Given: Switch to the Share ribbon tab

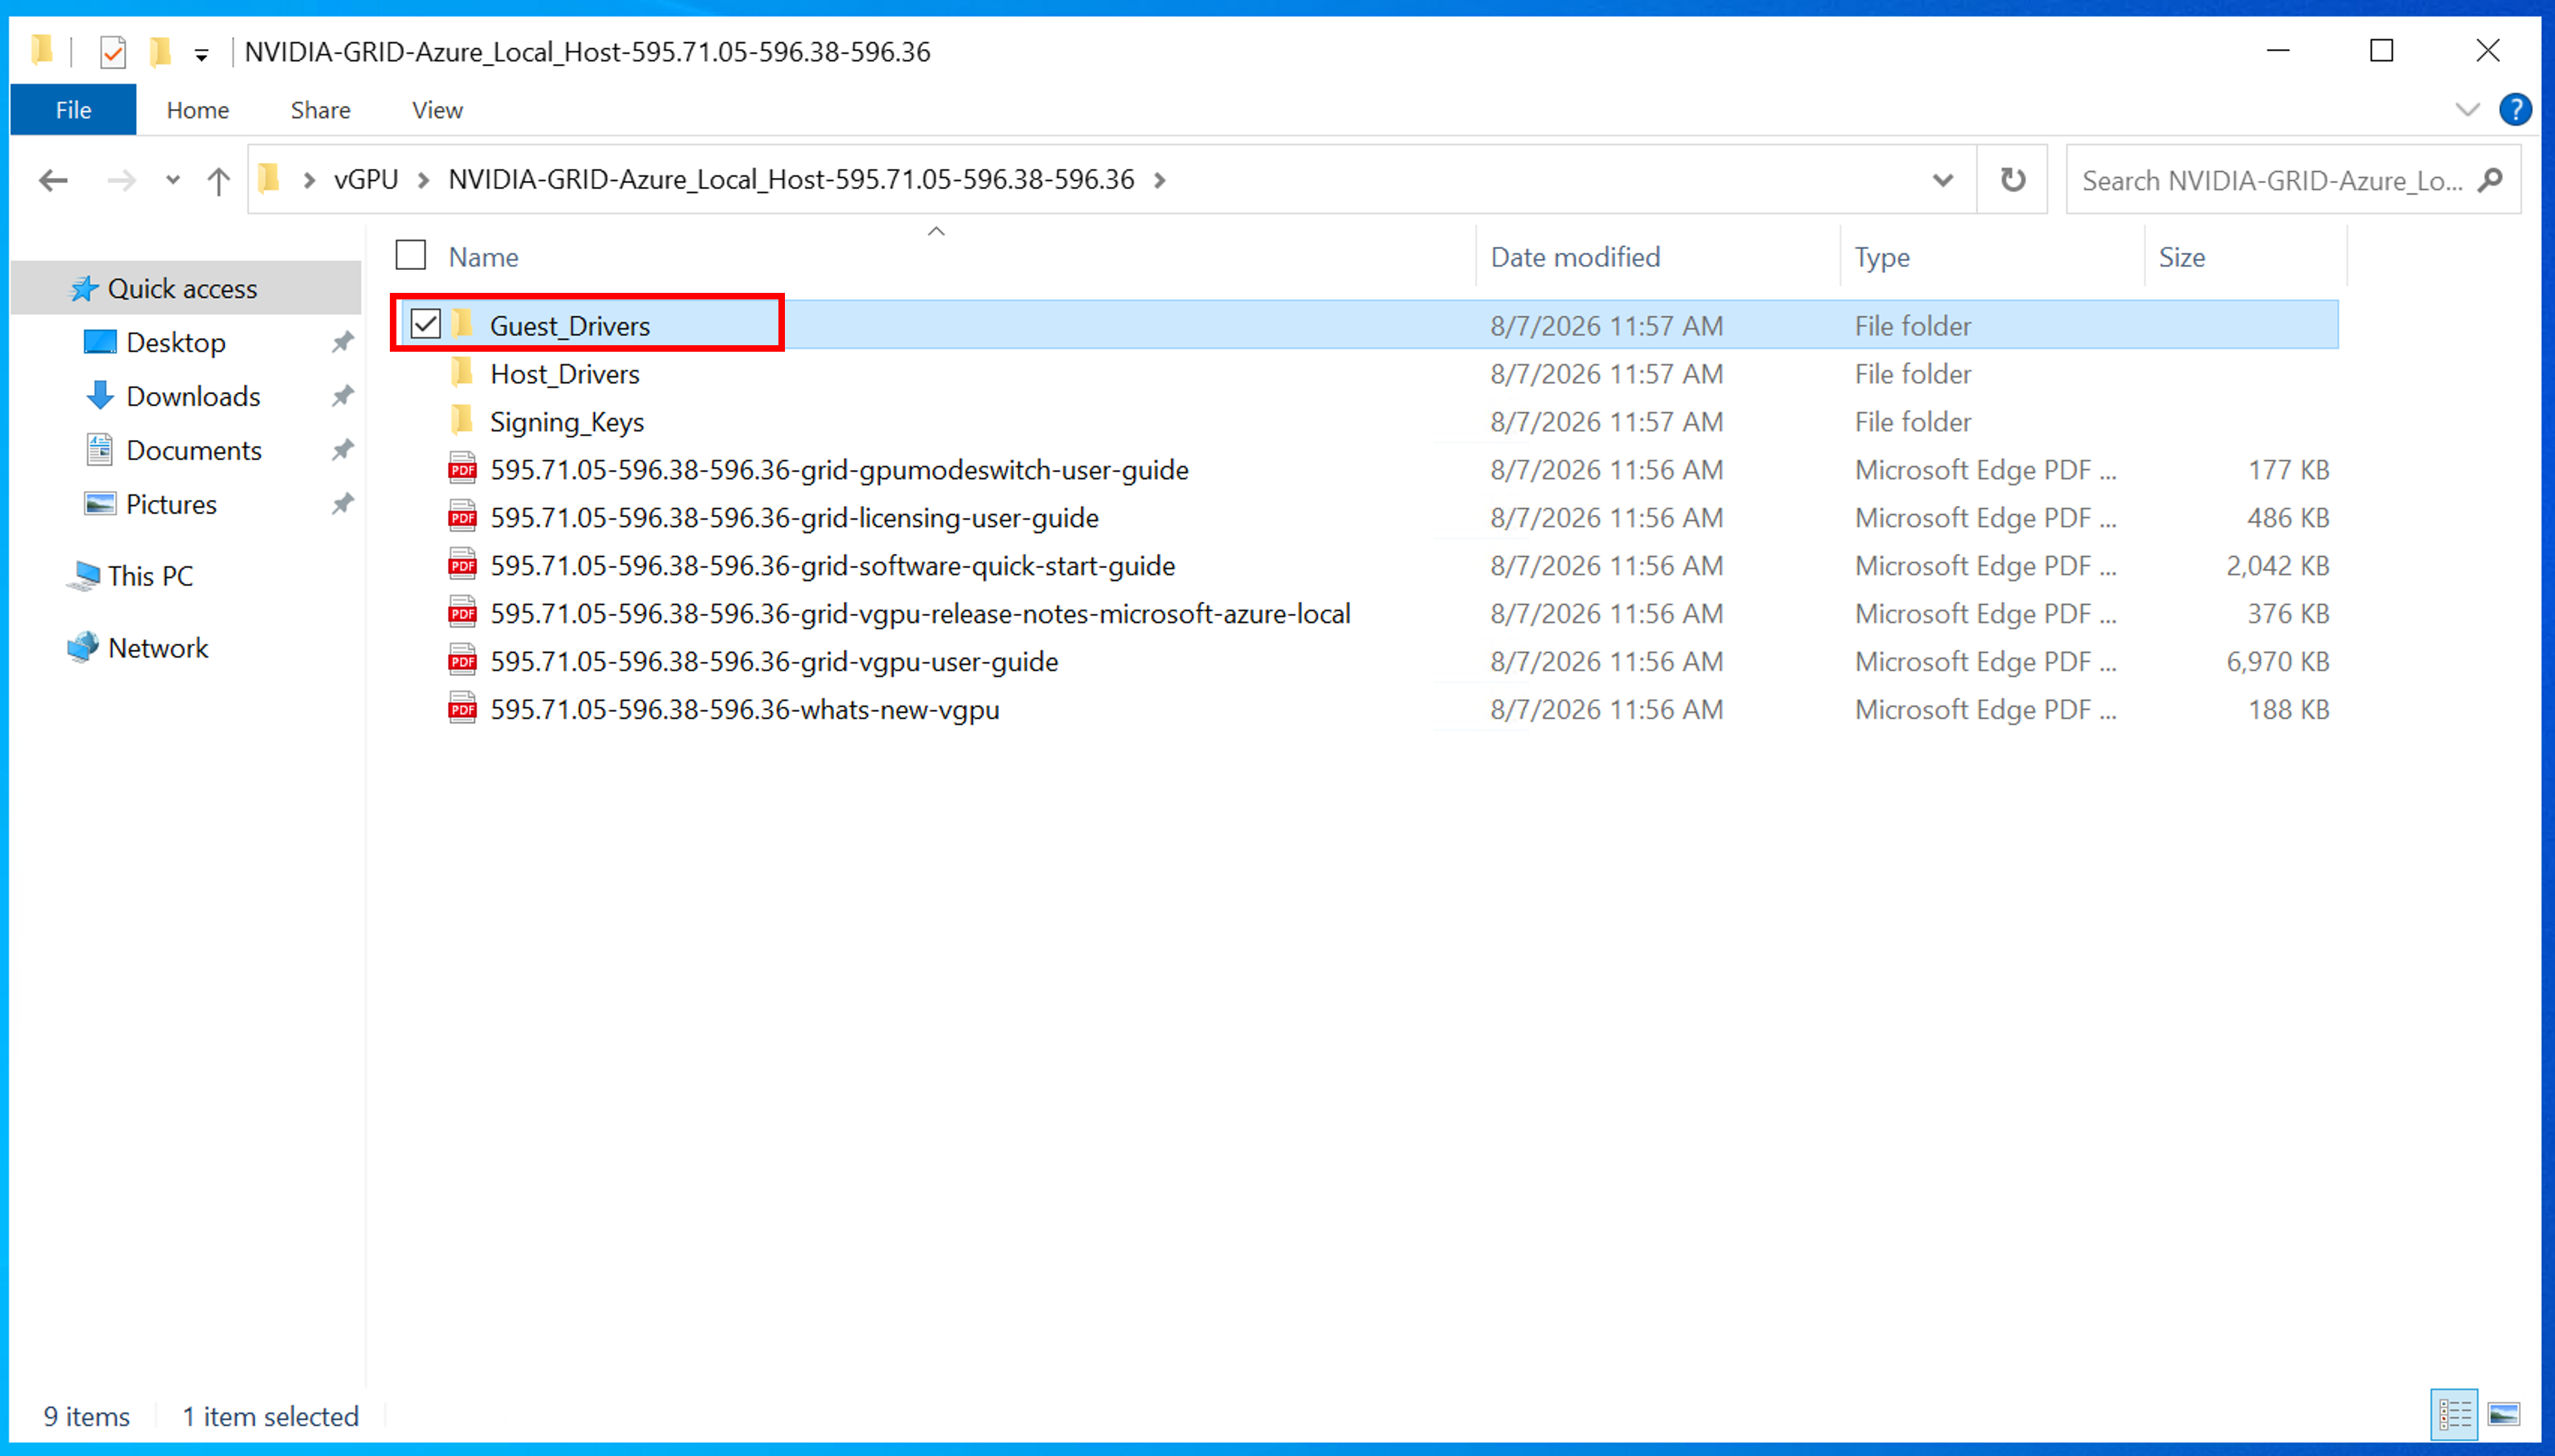Looking at the screenshot, I should coord(320,110).
